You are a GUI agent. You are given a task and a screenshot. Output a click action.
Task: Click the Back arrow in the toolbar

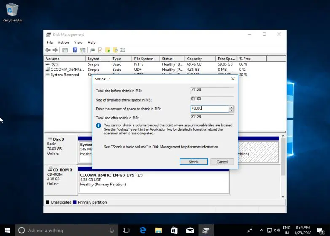click(48, 50)
